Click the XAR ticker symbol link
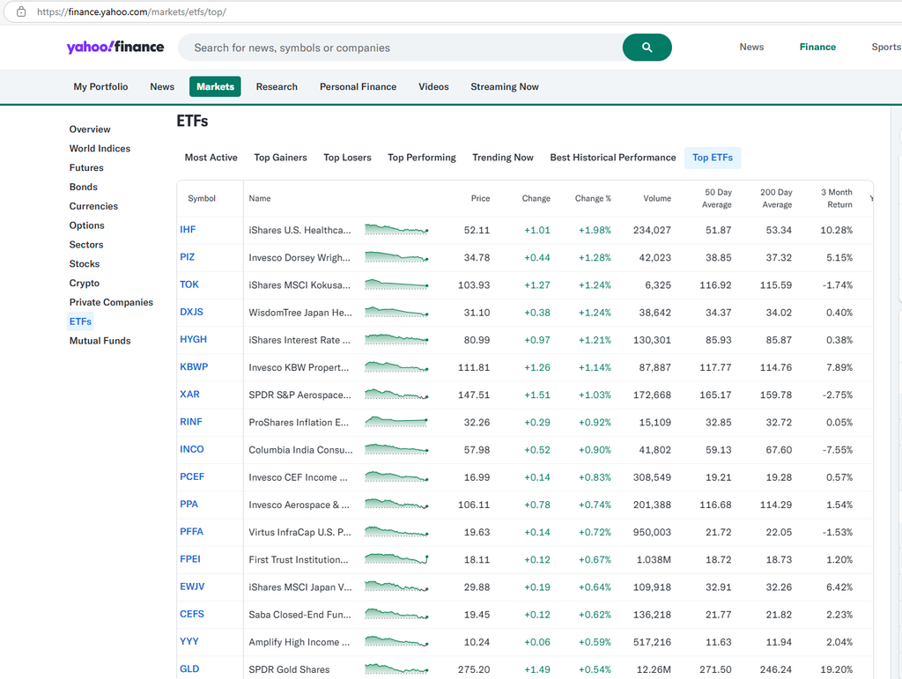This screenshot has width=902, height=679. pos(189,395)
